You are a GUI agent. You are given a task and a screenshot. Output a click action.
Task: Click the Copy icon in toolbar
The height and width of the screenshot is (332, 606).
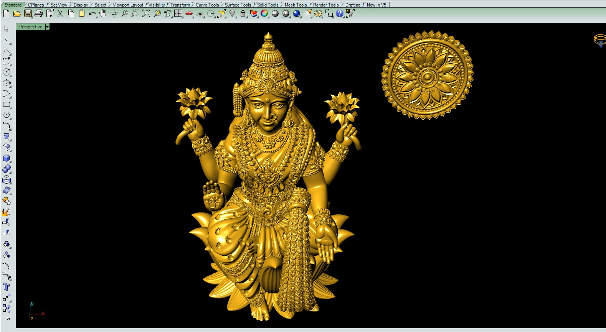(x=71, y=14)
